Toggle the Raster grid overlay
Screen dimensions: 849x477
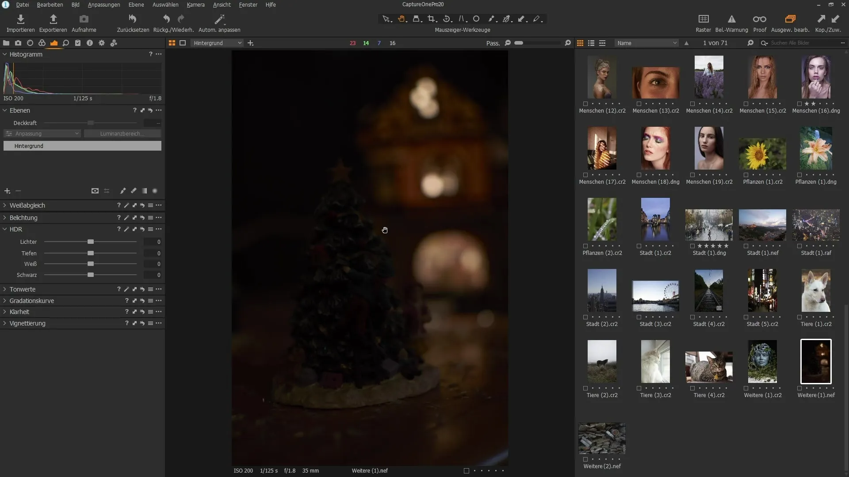coord(703,19)
